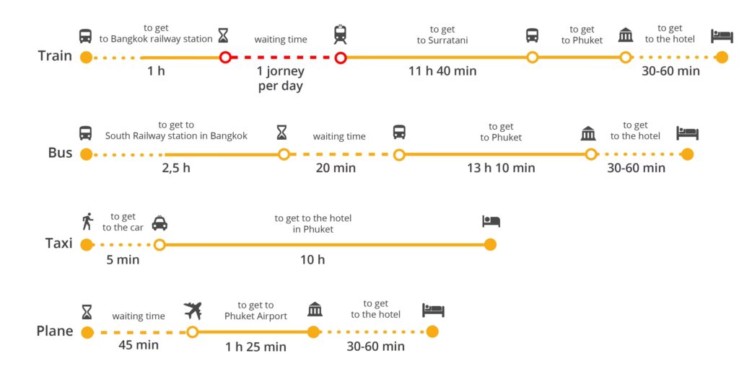The height and width of the screenshot is (384, 739).
Task: Click the orange start dot of Taxi line
Action: pos(87,245)
